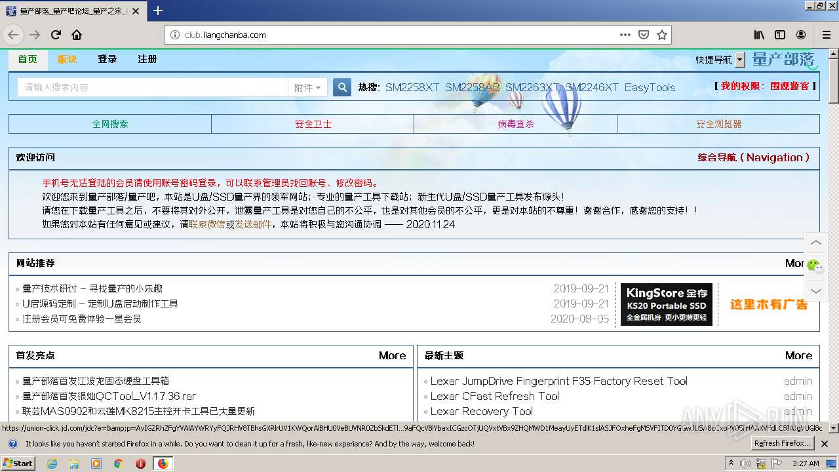Image resolution: width=839 pixels, height=472 pixels.
Task: Click the blue search magnifier button
Action: 342,87
